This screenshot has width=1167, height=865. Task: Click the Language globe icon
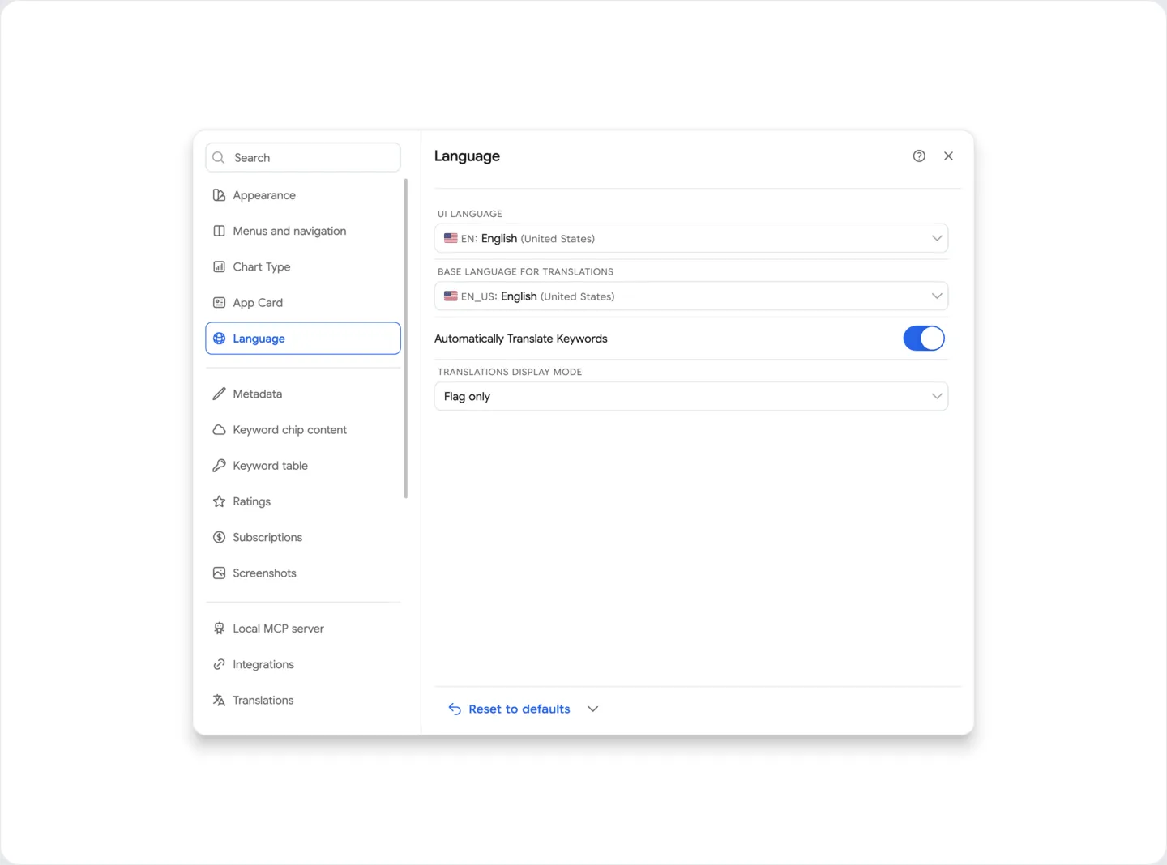click(x=219, y=339)
